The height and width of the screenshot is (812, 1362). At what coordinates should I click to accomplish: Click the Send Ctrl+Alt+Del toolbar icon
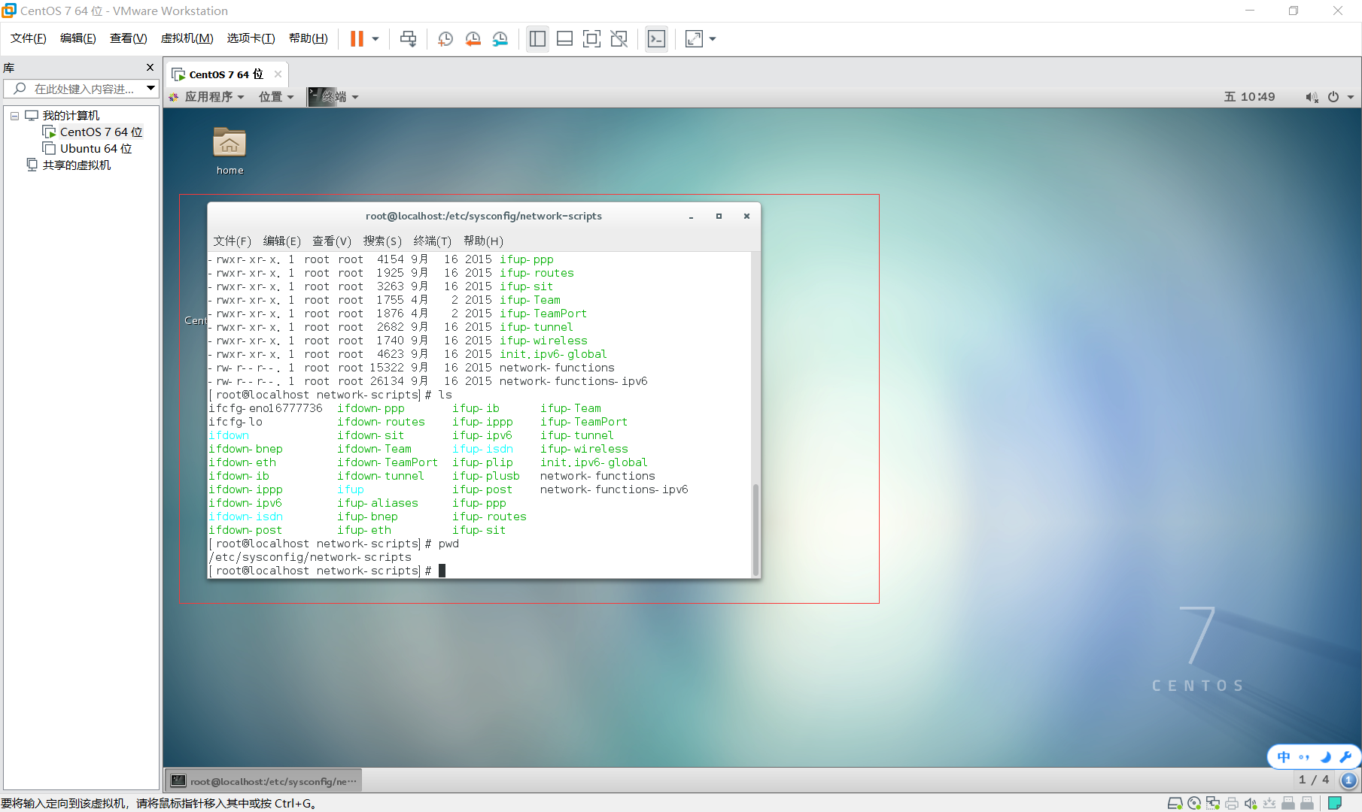408,38
